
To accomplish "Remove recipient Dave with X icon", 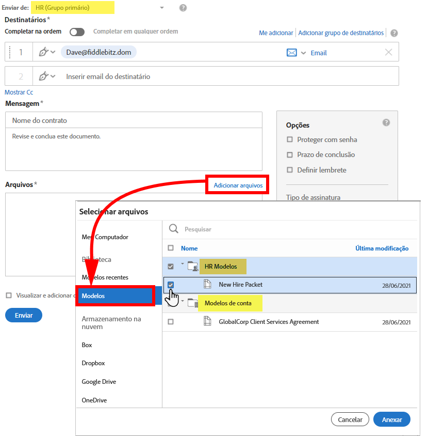I will [388, 52].
